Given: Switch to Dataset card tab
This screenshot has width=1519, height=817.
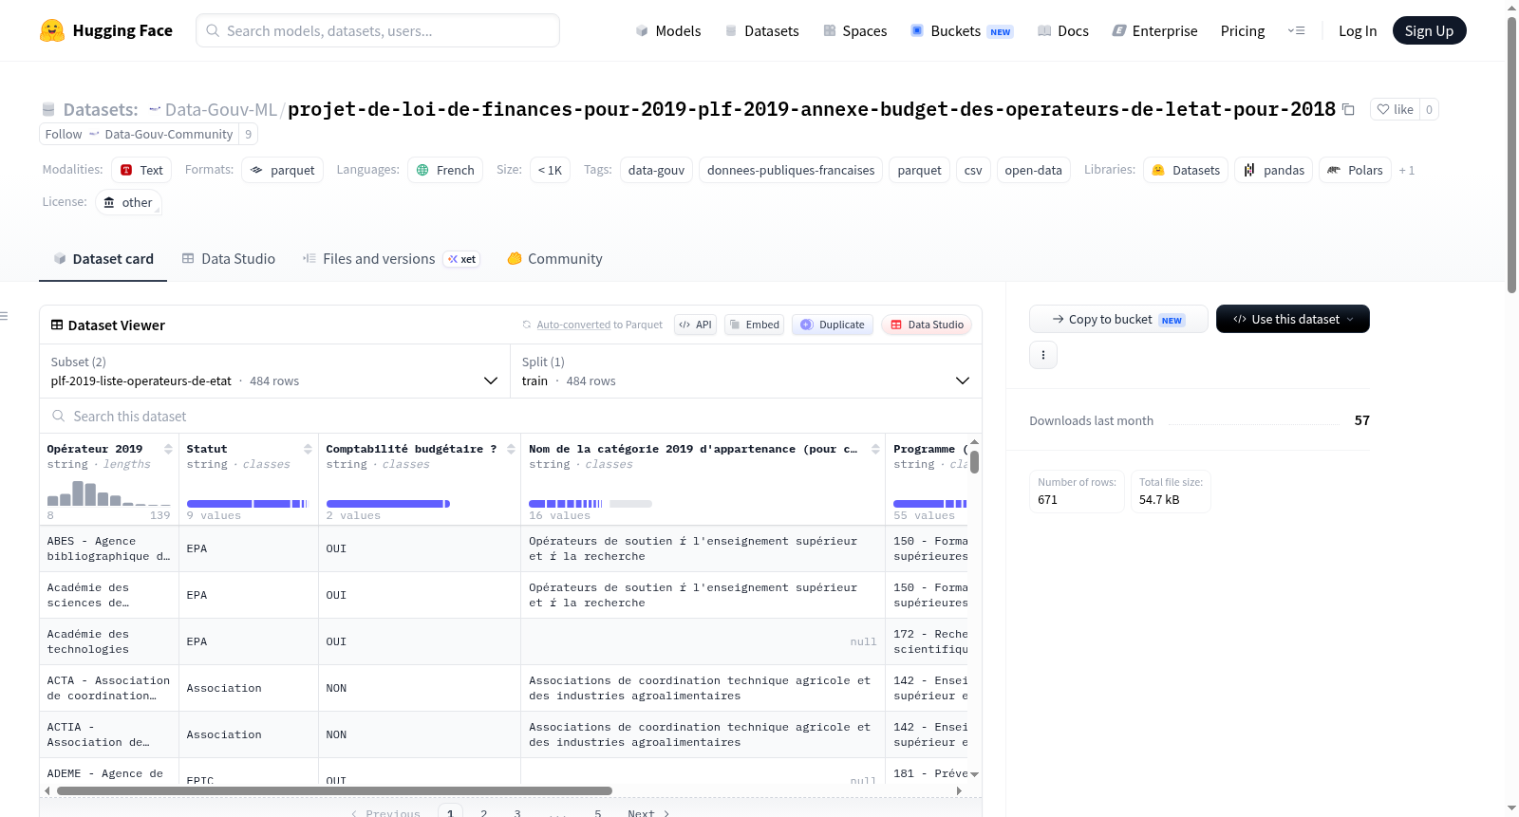Looking at the screenshot, I should click(103, 258).
